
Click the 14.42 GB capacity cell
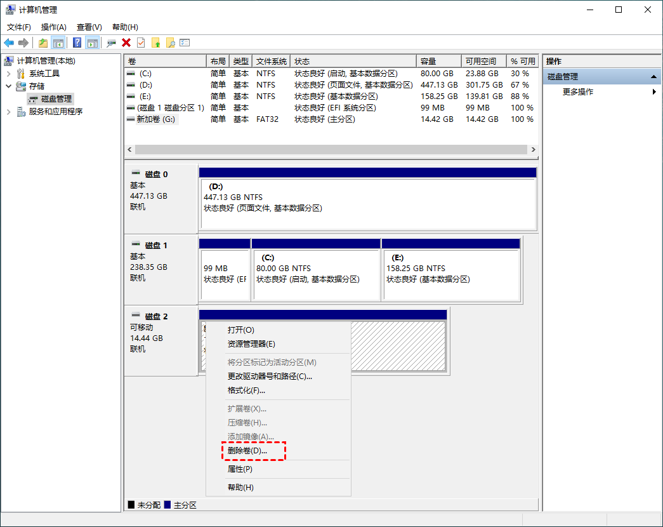pyautogui.click(x=437, y=119)
